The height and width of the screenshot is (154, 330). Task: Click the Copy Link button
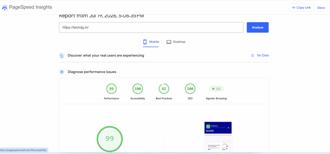302,8
